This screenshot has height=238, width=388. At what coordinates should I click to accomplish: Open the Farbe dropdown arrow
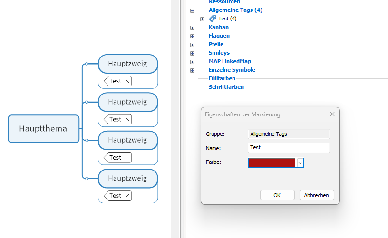point(300,163)
